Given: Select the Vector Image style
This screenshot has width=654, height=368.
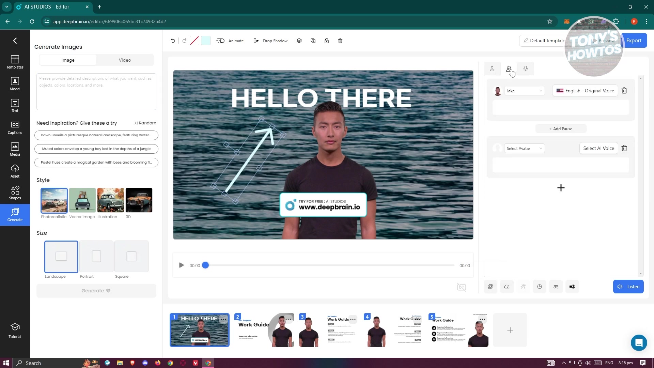Looking at the screenshot, I should (82, 200).
